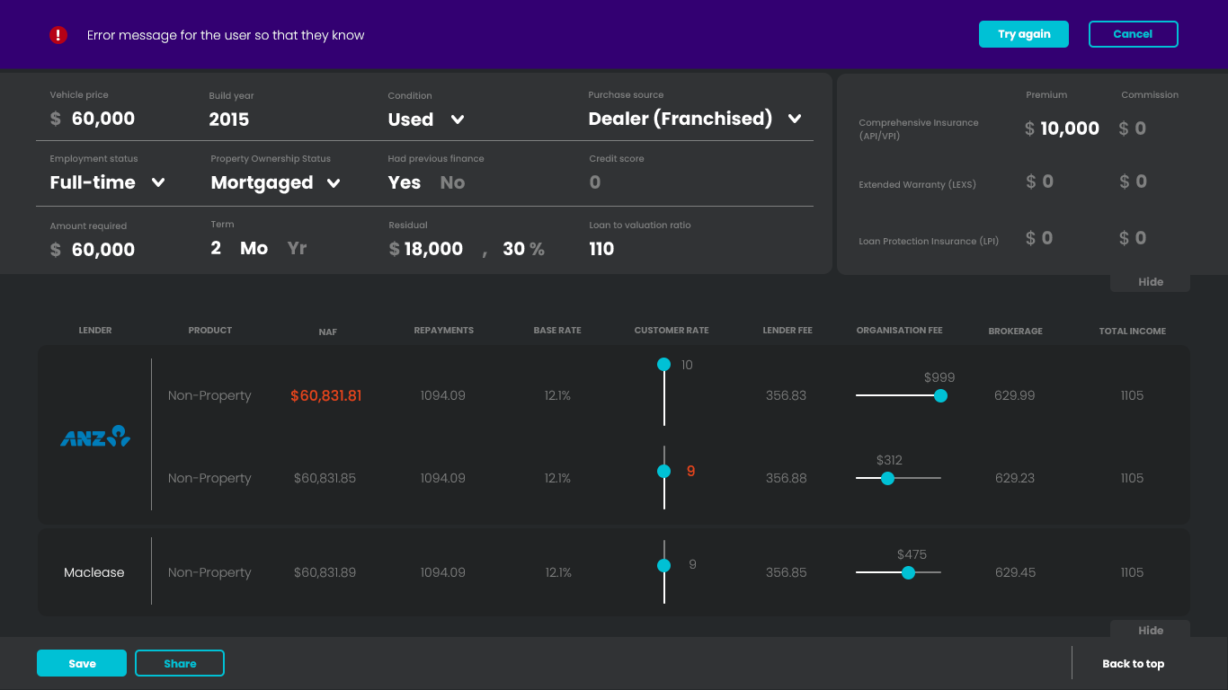
Task: Click the red error alert icon
Action: click(x=58, y=35)
